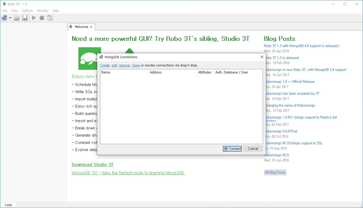Click the Cancel button in dialog

pyautogui.click(x=253, y=148)
